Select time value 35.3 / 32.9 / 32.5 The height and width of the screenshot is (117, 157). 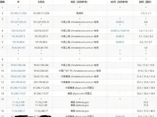tap(146, 82)
